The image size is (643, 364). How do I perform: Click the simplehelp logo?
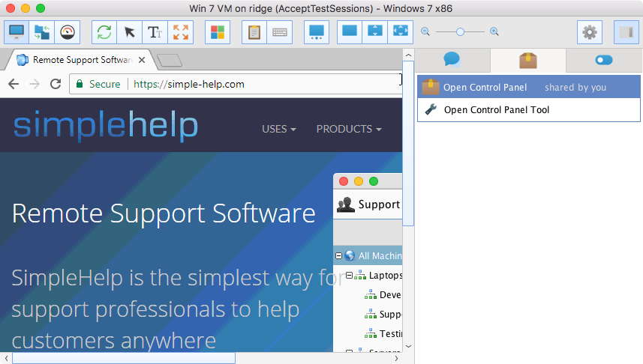pos(106,125)
